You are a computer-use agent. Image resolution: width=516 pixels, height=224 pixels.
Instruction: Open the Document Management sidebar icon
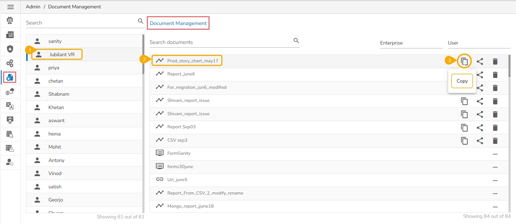click(x=10, y=77)
